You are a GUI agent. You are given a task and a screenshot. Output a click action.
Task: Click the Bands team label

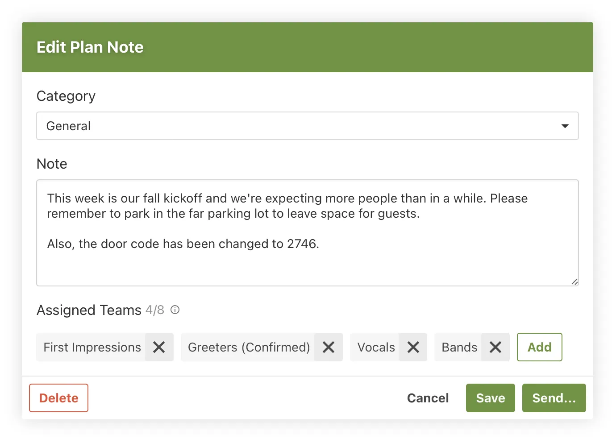tap(459, 347)
